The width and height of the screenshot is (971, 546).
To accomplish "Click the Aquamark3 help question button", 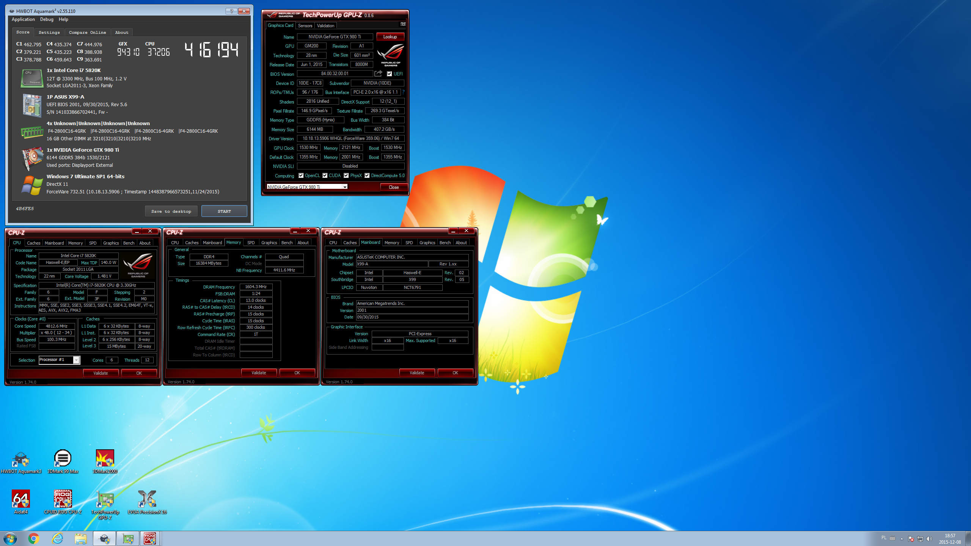I will pos(231,11).
